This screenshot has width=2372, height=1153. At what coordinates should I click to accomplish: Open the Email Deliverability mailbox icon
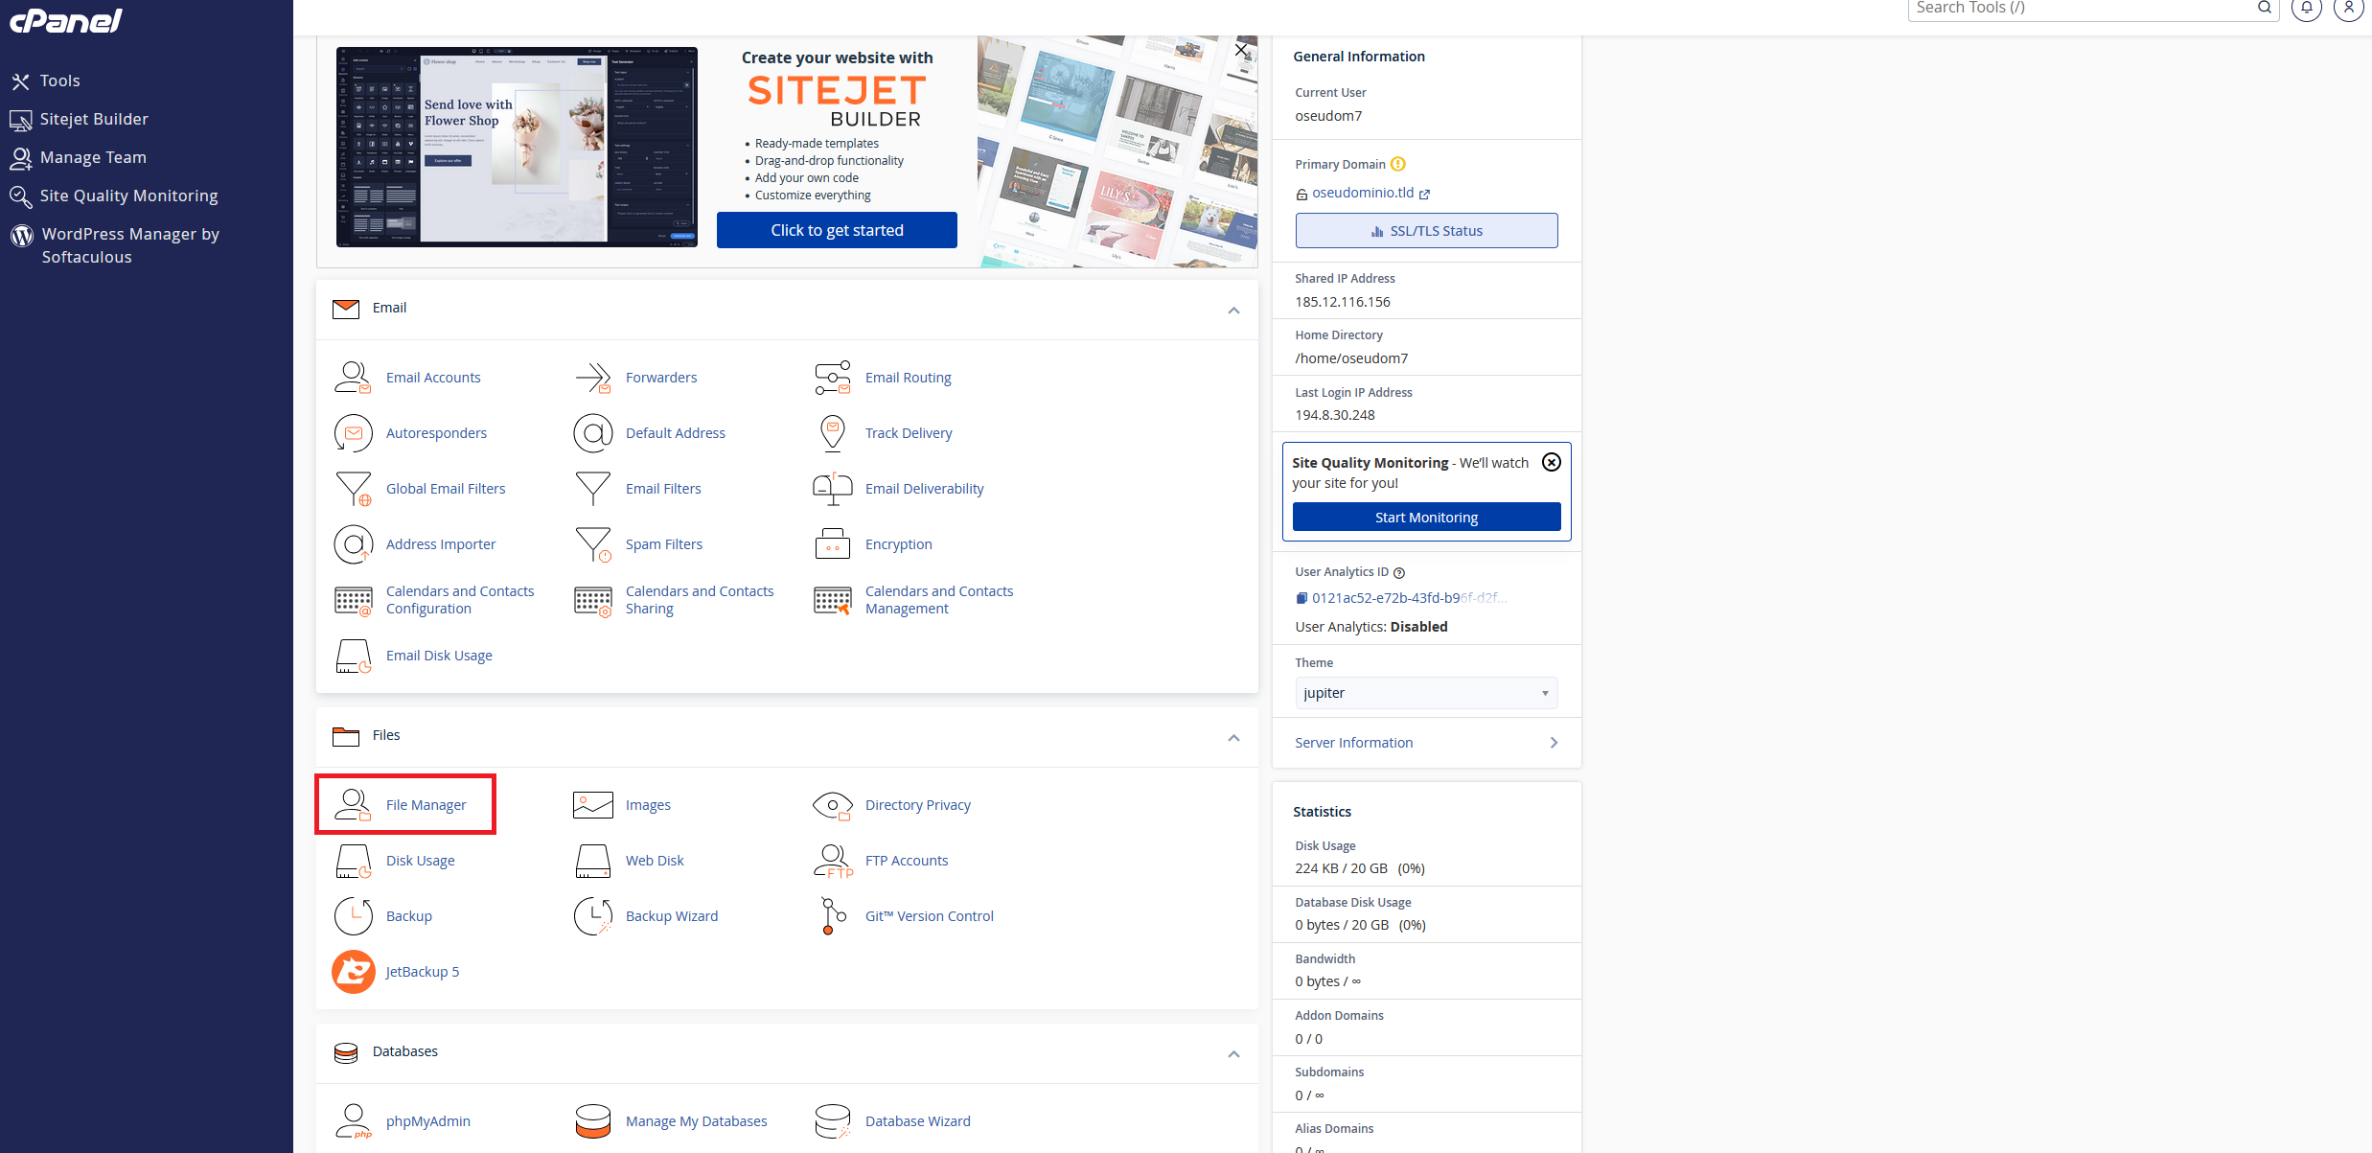pos(833,489)
